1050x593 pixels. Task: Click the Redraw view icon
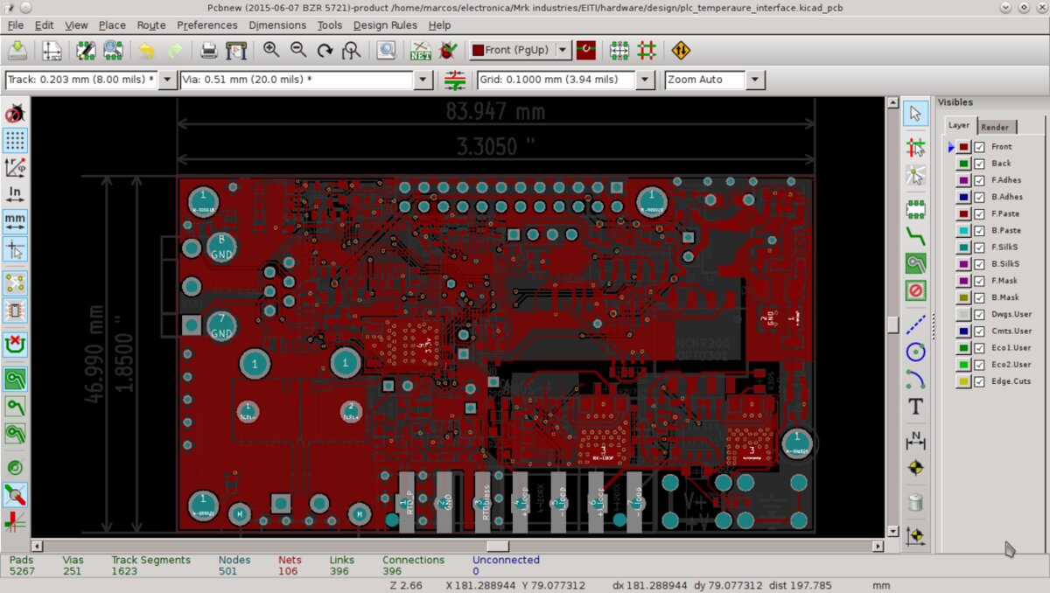pos(325,50)
